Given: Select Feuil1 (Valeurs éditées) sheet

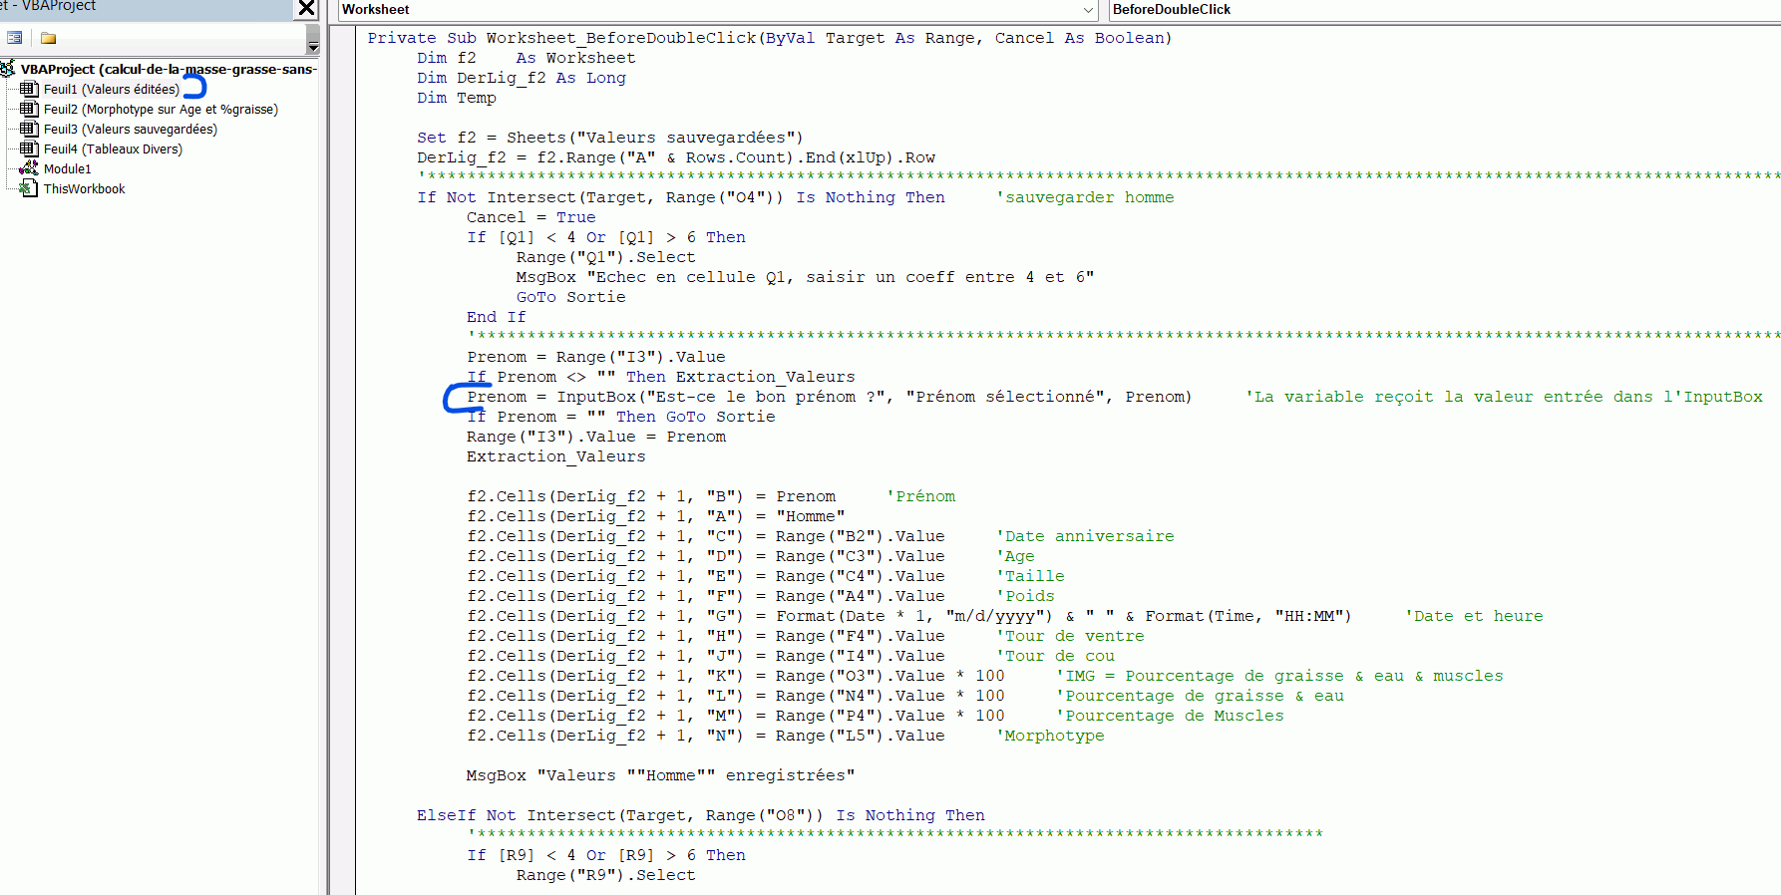Looking at the screenshot, I should tap(111, 90).
